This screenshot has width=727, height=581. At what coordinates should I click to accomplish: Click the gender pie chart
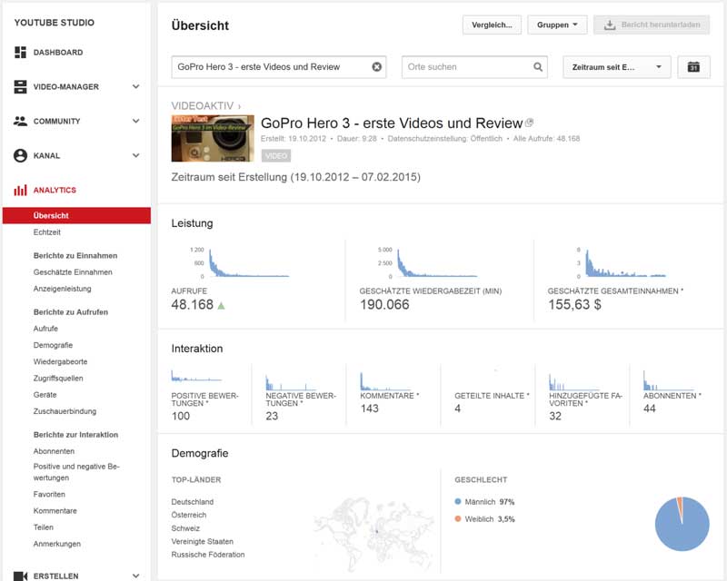682,524
